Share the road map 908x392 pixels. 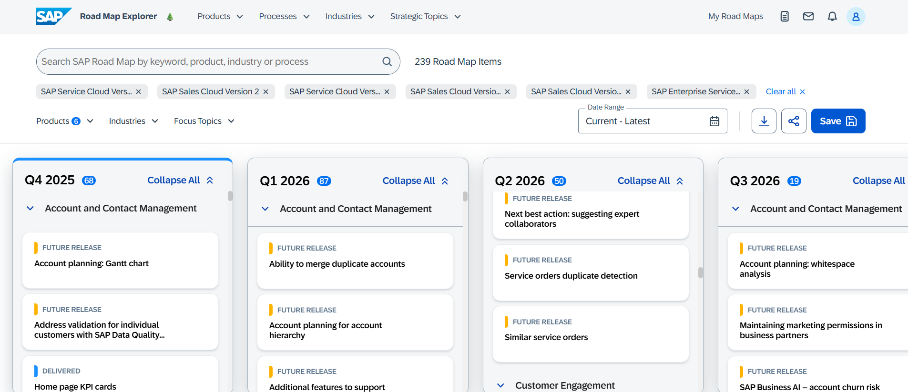pos(793,121)
